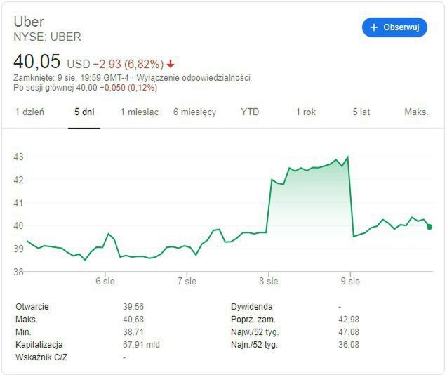Click the Uber company title
Viewport: 447px width, 375px height.
pyautogui.click(x=29, y=22)
